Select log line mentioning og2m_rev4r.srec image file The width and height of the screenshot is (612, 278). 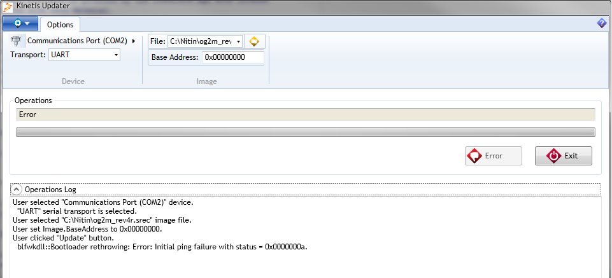coord(102,220)
